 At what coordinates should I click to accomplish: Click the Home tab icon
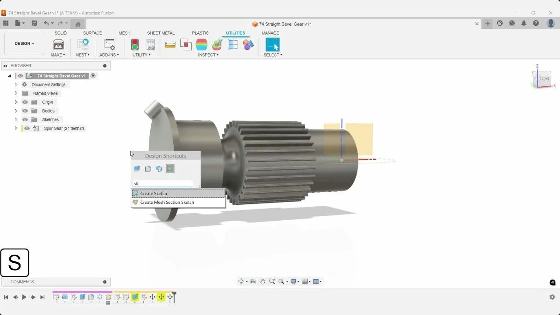pyautogui.click(x=78, y=24)
